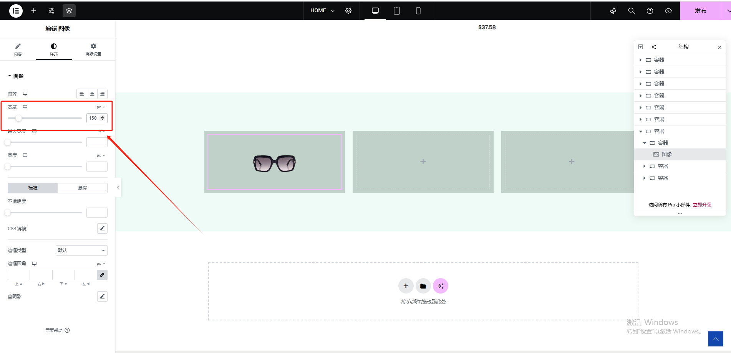Toggle the structure layers icon
Screen dimensions: 731x353
pos(69,11)
